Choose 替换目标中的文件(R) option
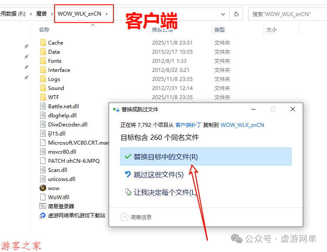Viewport: 327px width, 252px height. click(x=206, y=157)
